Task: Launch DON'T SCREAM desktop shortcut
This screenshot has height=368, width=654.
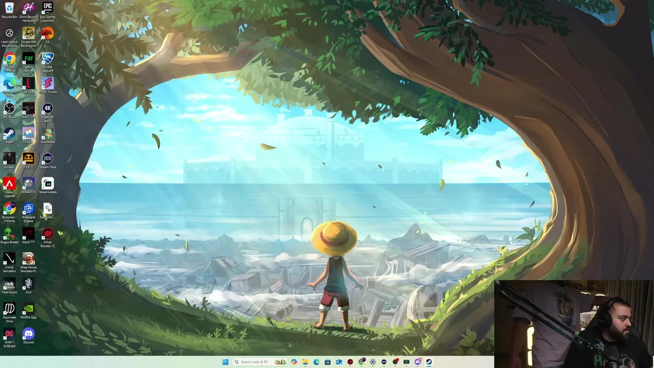Action: pos(9,338)
